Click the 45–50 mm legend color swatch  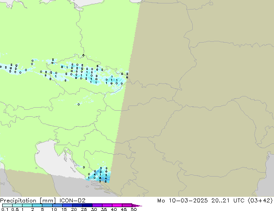(x=127, y=205)
